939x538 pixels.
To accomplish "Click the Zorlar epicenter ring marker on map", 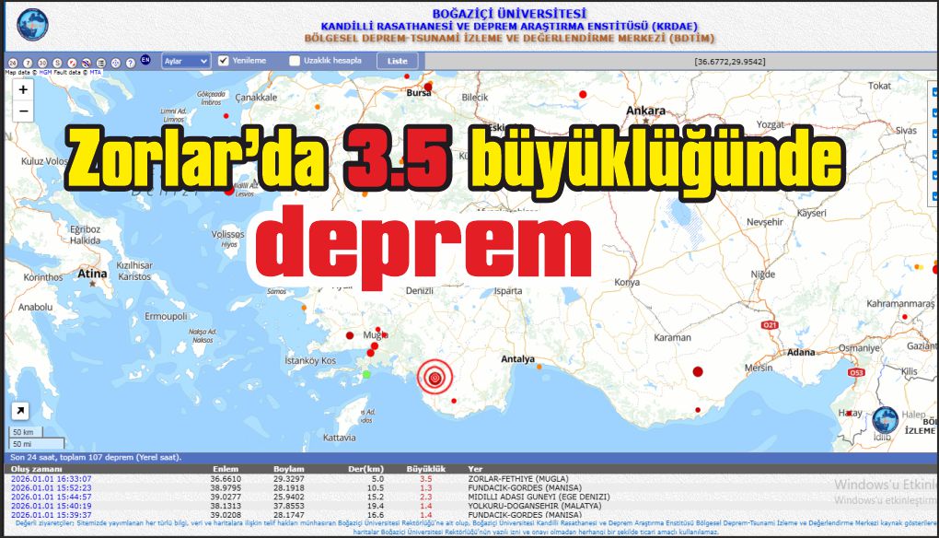I will 435,375.
